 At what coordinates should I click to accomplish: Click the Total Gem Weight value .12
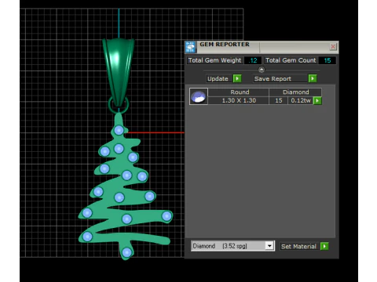coord(253,60)
